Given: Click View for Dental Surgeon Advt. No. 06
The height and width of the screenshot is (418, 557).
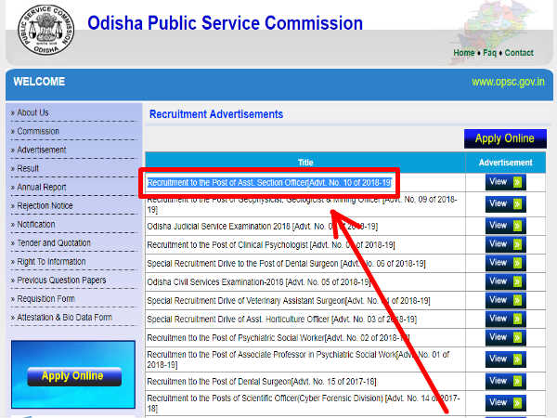Looking at the screenshot, I should pyautogui.click(x=505, y=263).
